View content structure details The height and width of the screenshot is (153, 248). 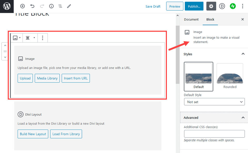pyautogui.click(x=51, y=6)
